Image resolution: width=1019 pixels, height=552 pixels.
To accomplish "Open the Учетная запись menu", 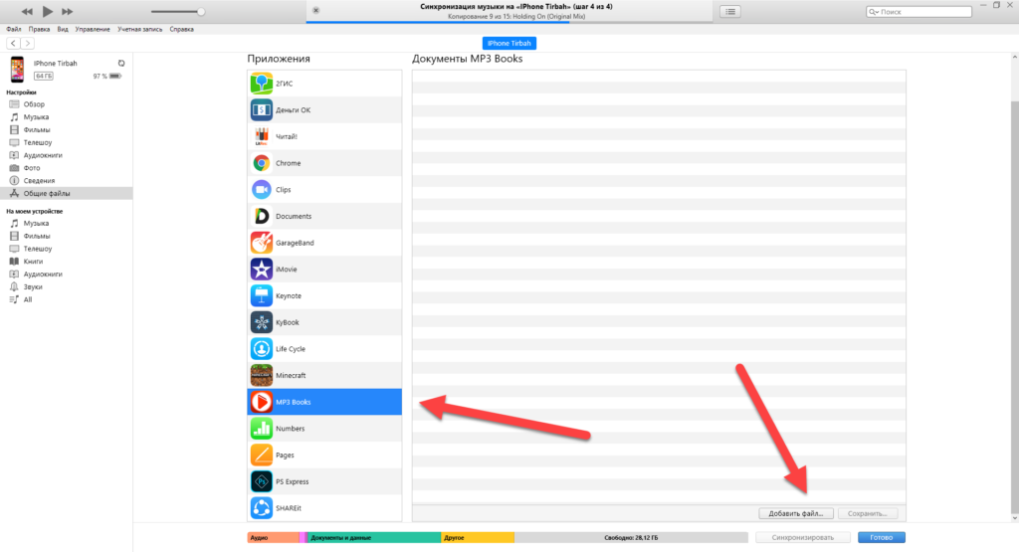I will click(x=140, y=30).
